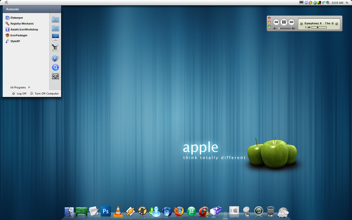The image size is (352, 220).
Task: Click the small play arrow beside song title
Action: click(302, 24)
